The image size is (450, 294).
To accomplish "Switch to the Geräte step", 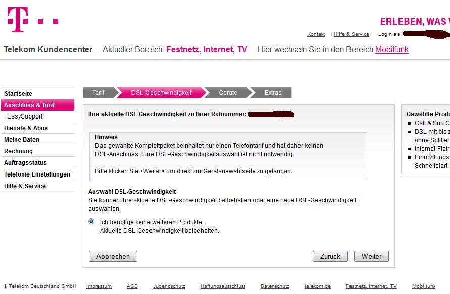I will 228,93.
